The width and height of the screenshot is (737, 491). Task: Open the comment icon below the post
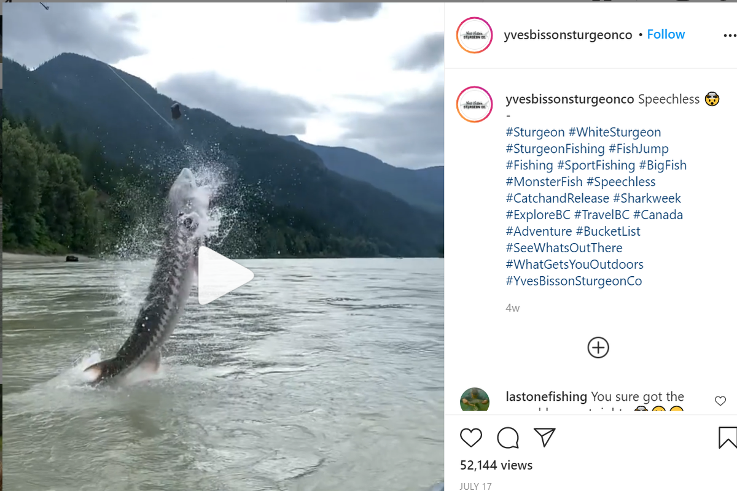508,438
